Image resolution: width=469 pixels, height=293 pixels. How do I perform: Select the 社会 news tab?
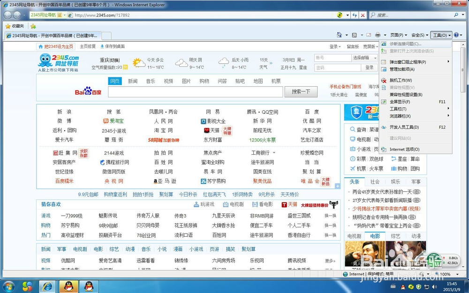pyautogui.click(x=375, y=181)
